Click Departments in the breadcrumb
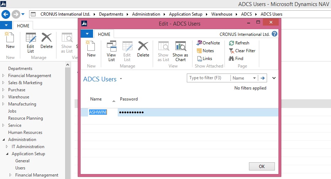 pyautogui.click(x=111, y=14)
